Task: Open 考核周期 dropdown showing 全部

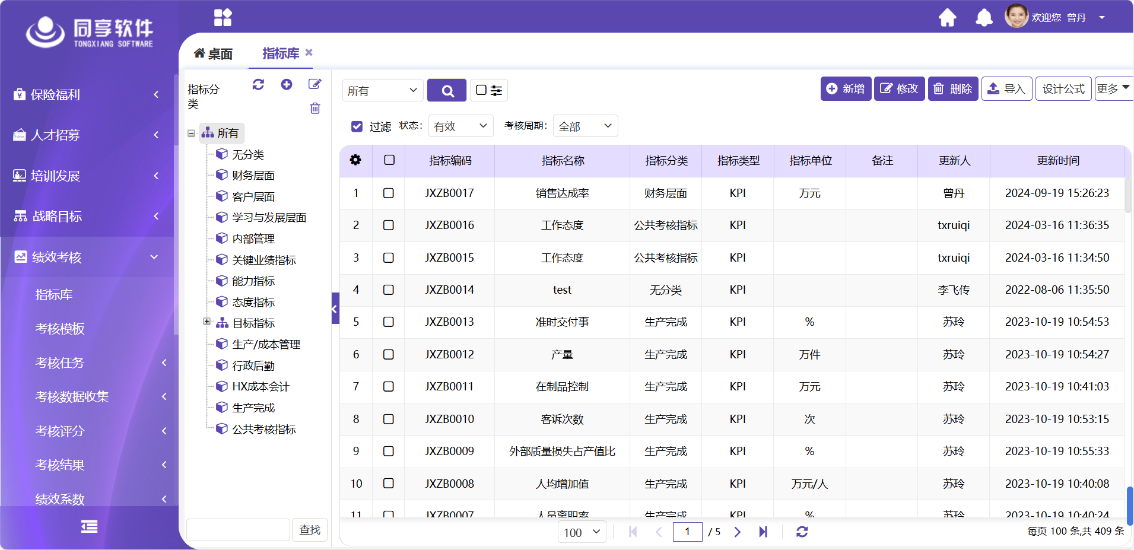Action: pos(585,126)
